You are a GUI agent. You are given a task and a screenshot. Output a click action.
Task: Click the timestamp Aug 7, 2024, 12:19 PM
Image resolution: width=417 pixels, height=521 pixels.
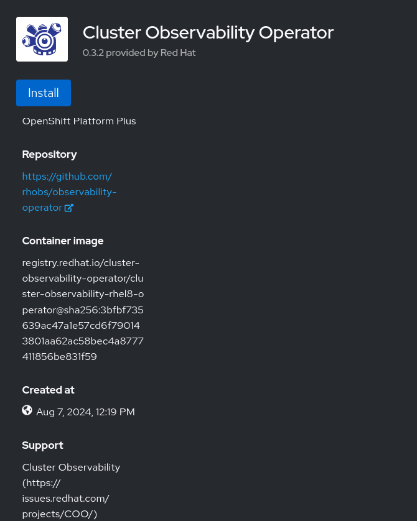click(x=85, y=412)
